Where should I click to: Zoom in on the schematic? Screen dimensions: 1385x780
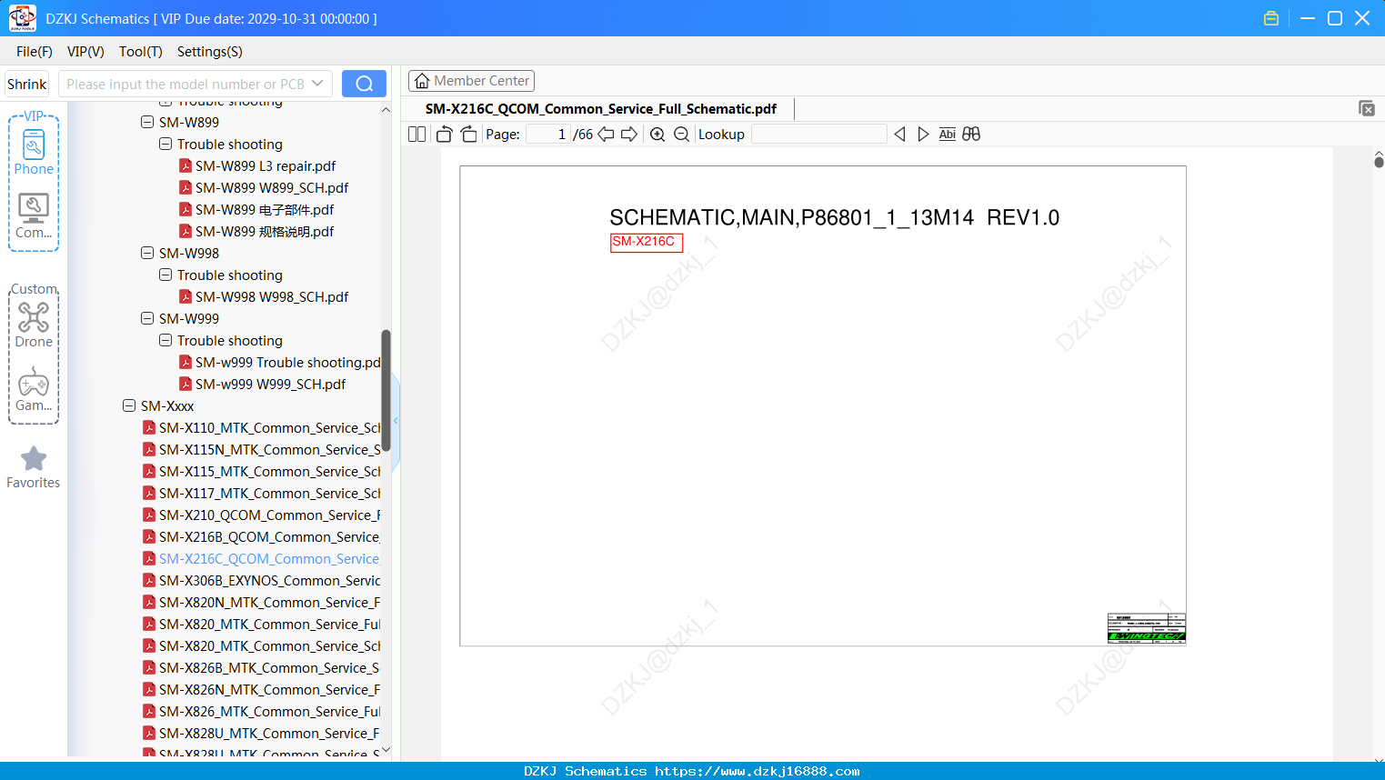coord(657,135)
